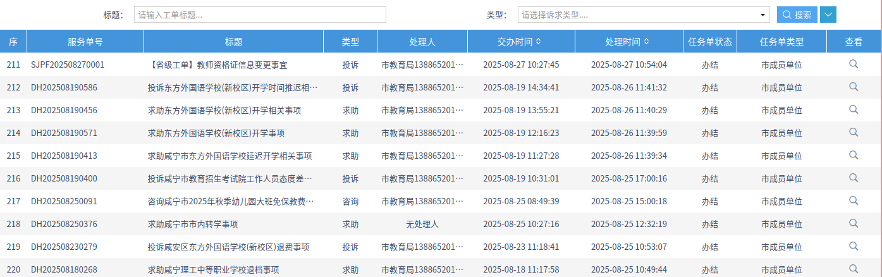882x277 pixels.
Task: Open view icon for row 218 无处理人
Action: [x=854, y=223]
